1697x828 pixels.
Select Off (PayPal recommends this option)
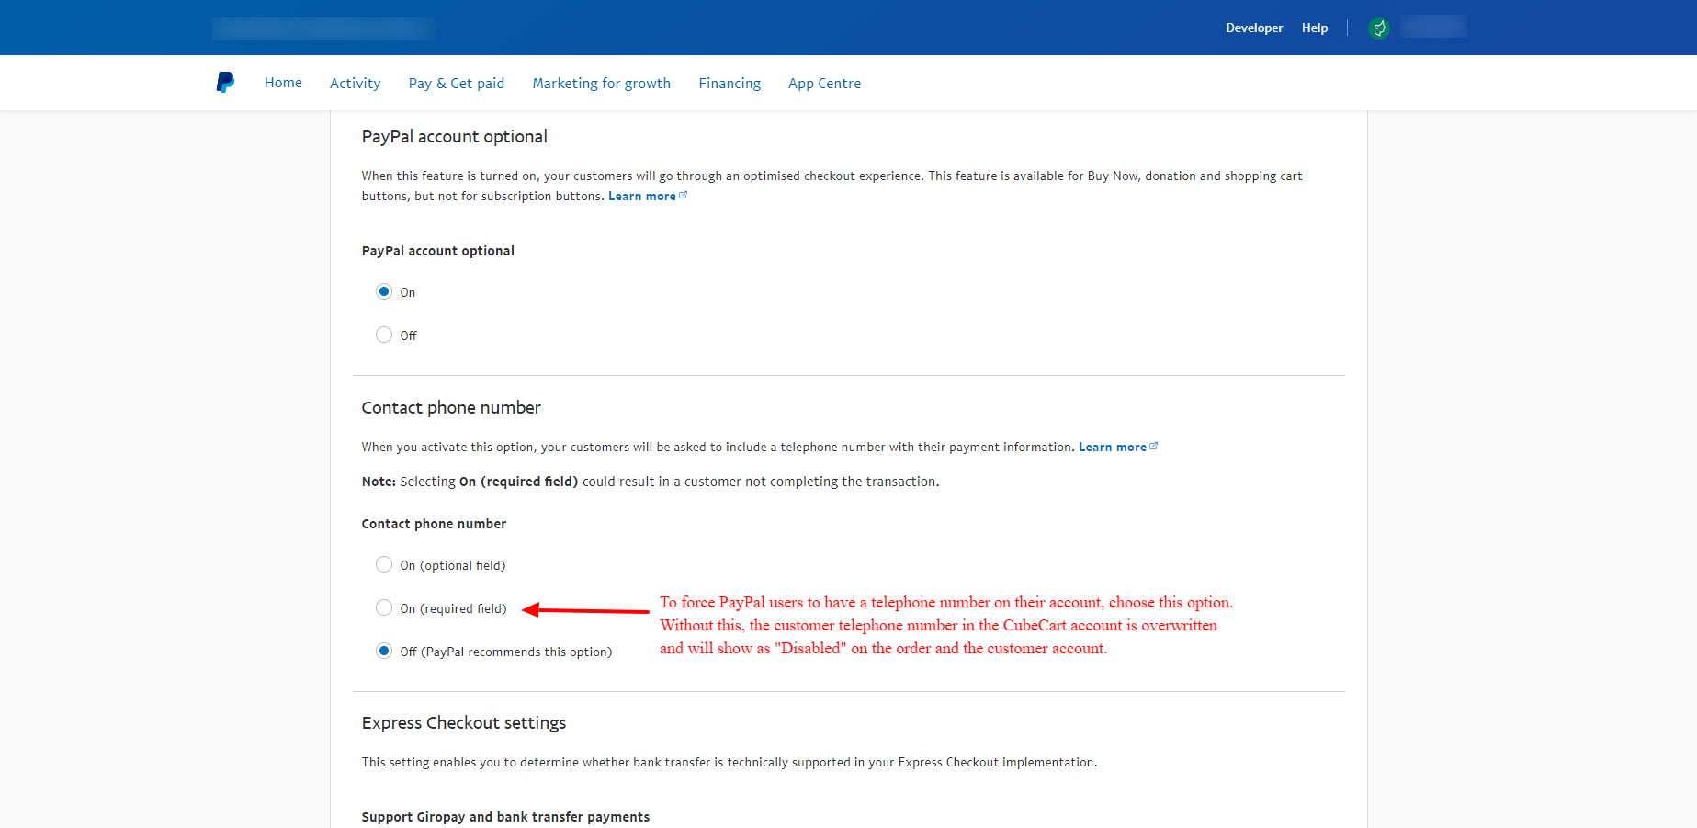coord(384,651)
